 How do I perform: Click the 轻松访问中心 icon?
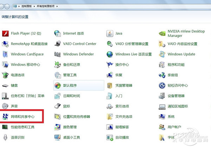(x=162, y=86)
